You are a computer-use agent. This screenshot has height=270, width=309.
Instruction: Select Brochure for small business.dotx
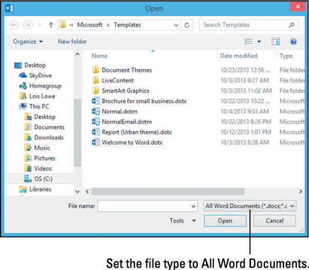click(139, 101)
